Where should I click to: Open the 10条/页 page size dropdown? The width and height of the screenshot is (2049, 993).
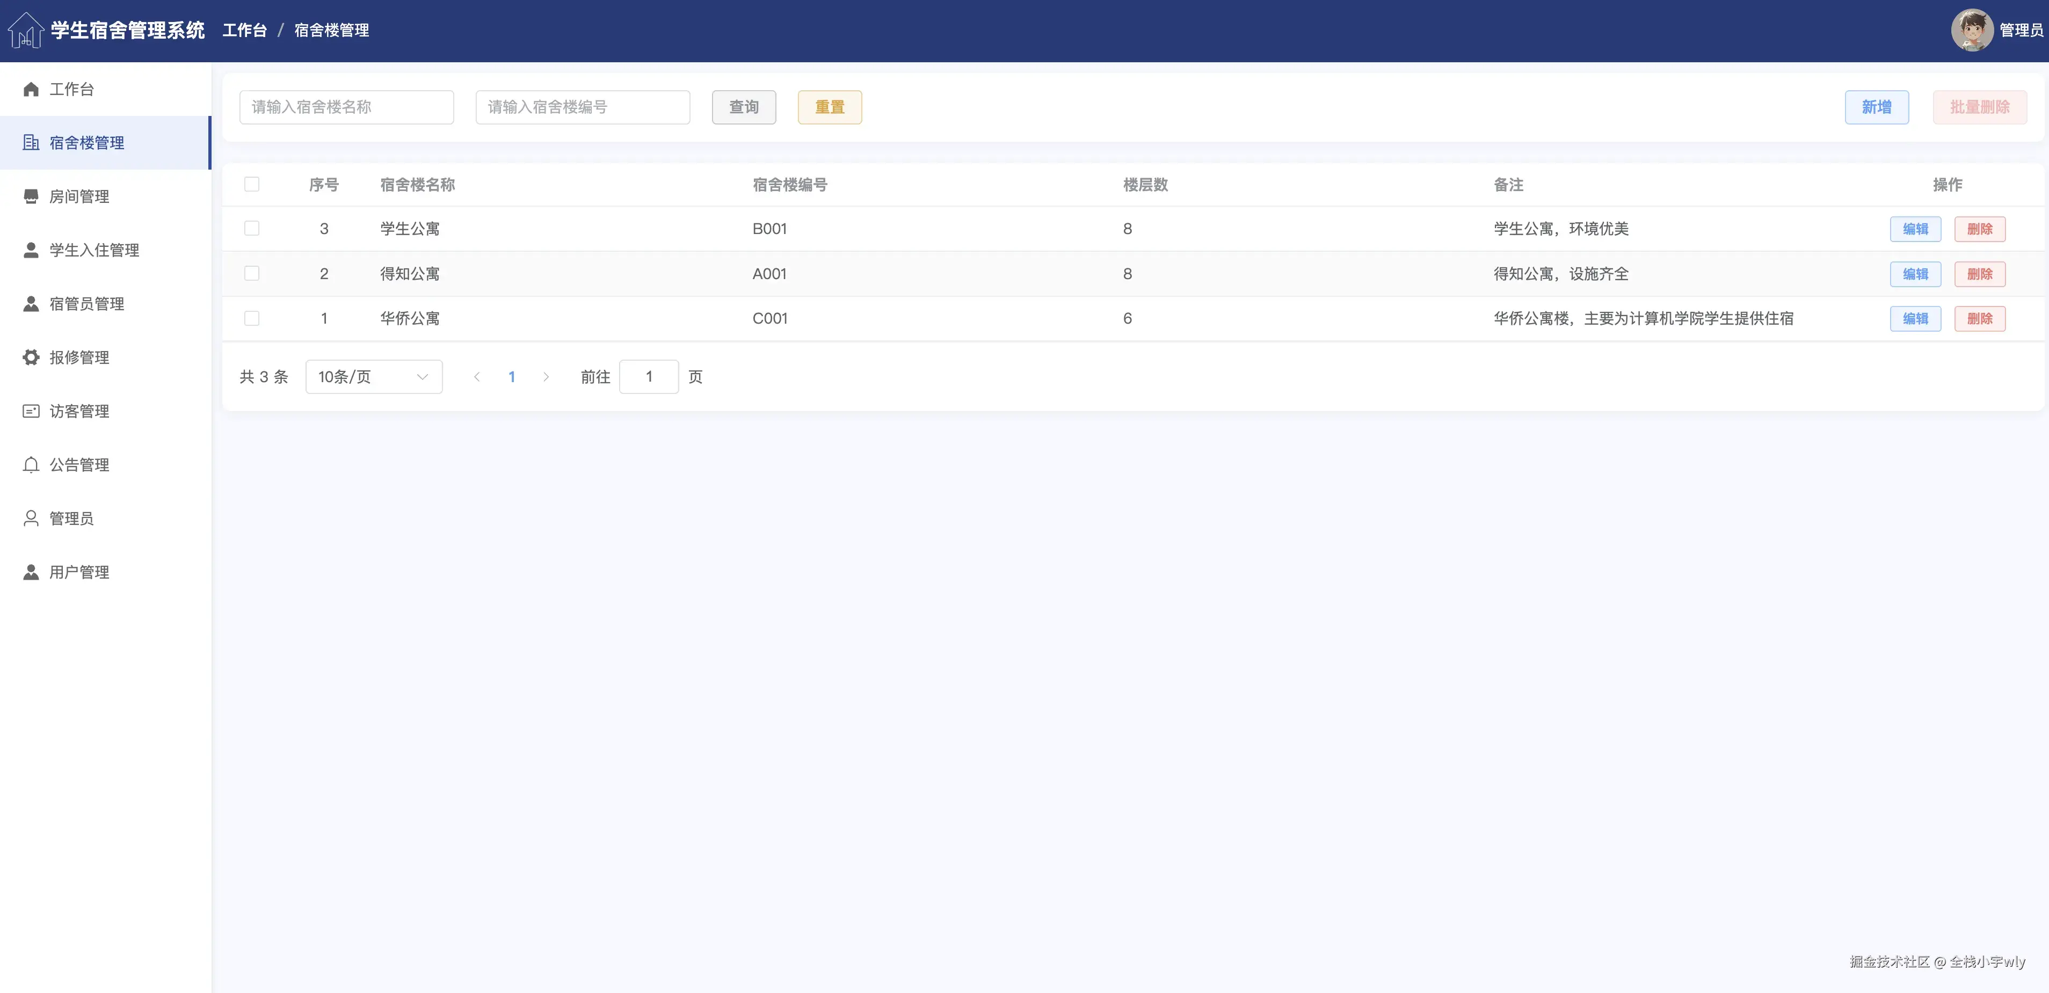(374, 377)
